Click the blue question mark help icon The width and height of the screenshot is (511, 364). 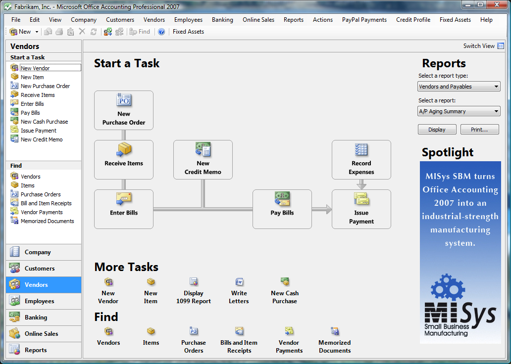pos(161,32)
